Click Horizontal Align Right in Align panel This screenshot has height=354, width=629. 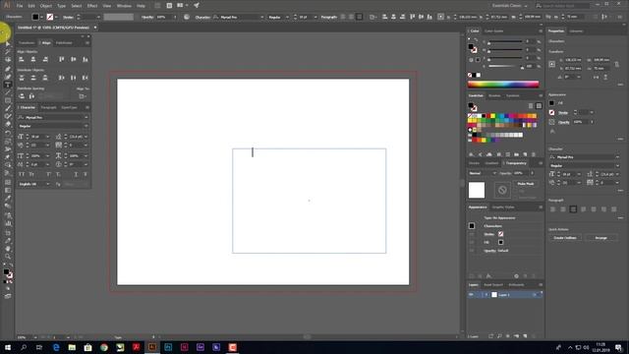tap(45, 59)
